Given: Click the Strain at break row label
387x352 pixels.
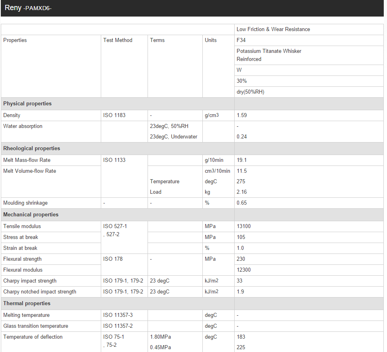Looking at the screenshot, I should [x=20, y=248].
